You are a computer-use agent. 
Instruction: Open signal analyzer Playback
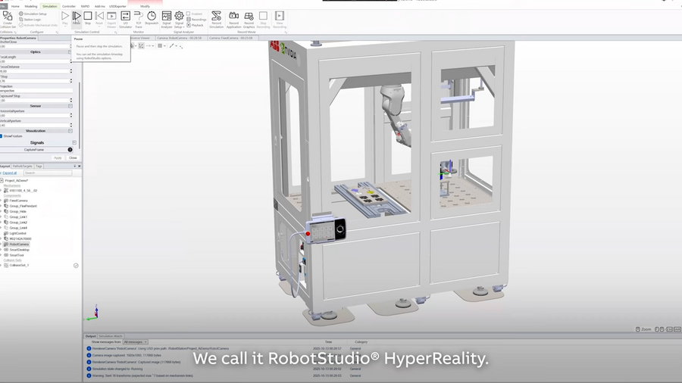click(196, 25)
